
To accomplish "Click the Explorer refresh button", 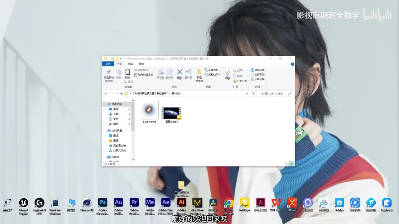I will pos(253,93).
